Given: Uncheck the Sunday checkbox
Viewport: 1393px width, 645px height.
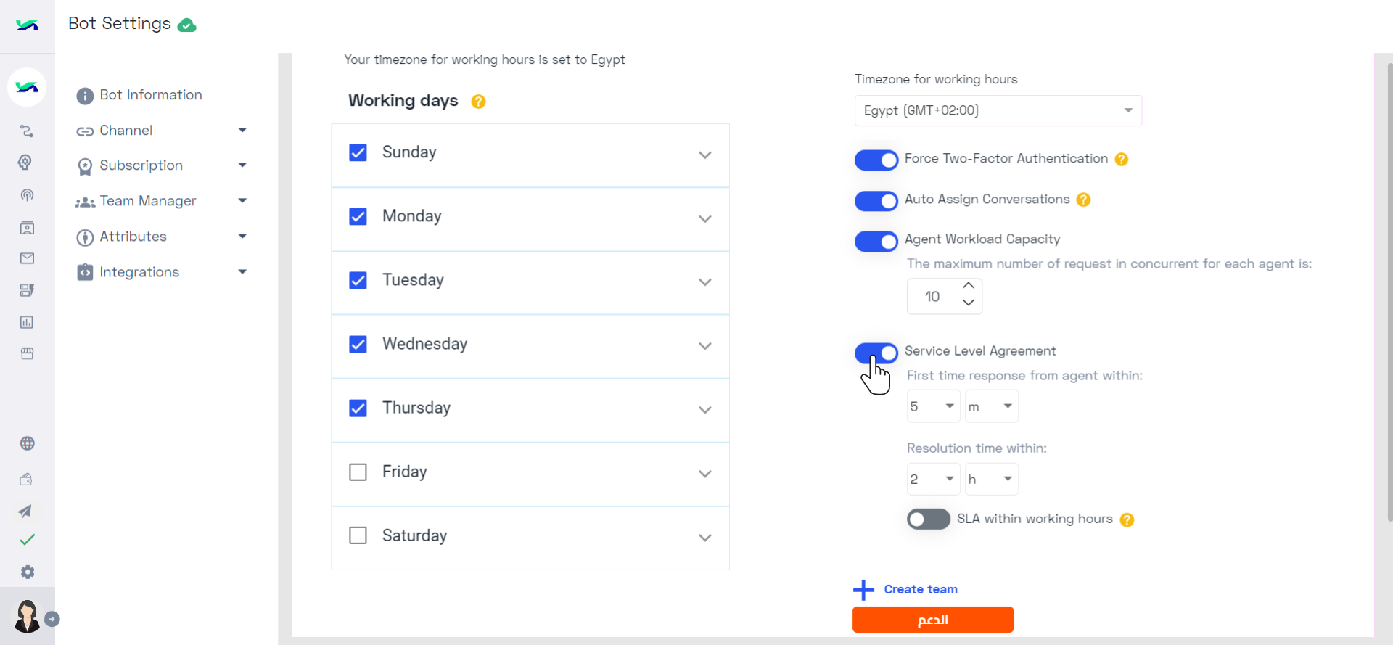Looking at the screenshot, I should click(x=358, y=152).
